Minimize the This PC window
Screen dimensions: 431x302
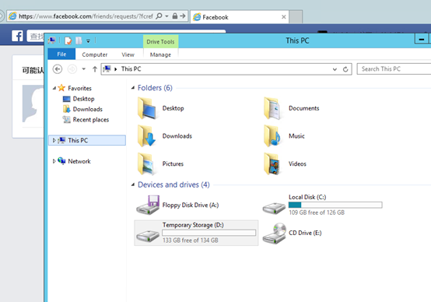pyautogui.click(x=422, y=40)
